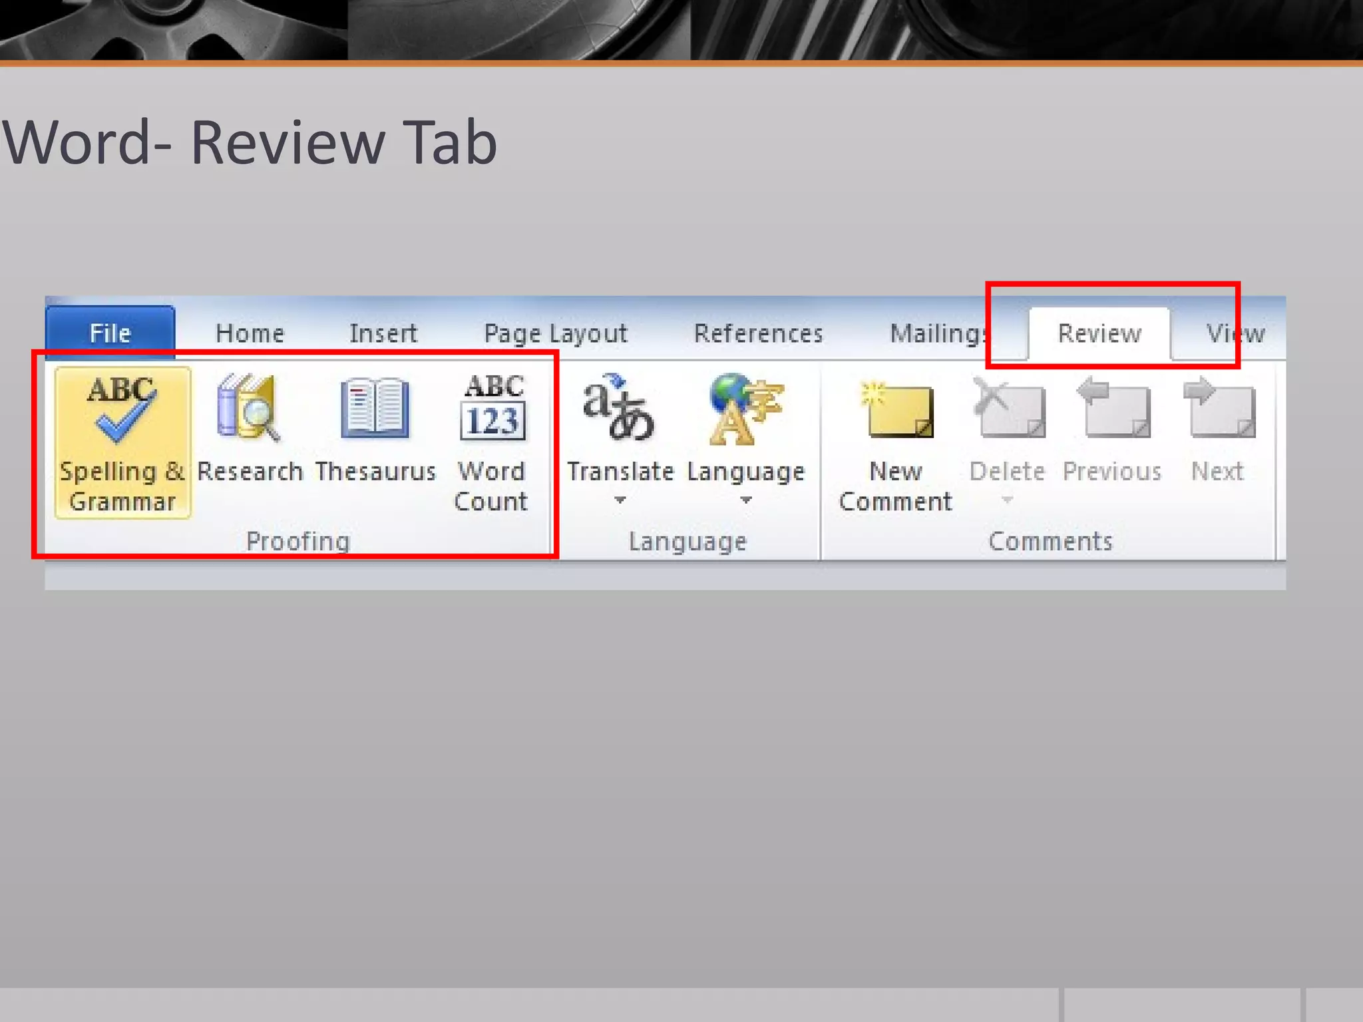The width and height of the screenshot is (1363, 1022).
Task: Click the Thesaurus book icon
Action: pos(375,409)
